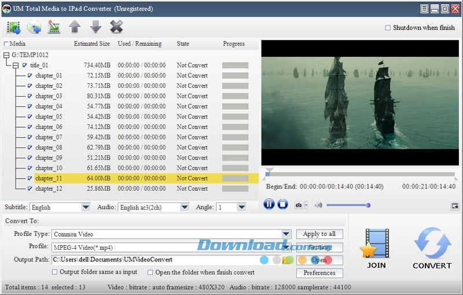Select the chapter_08 row
The height and width of the screenshot is (295, 463).
coord(146,147)
